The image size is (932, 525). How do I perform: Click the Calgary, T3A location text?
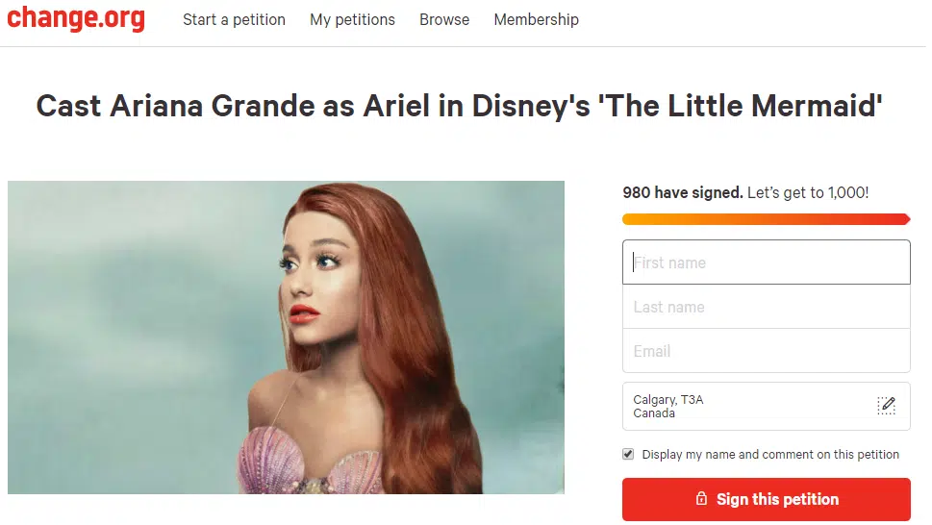(668, 400)
